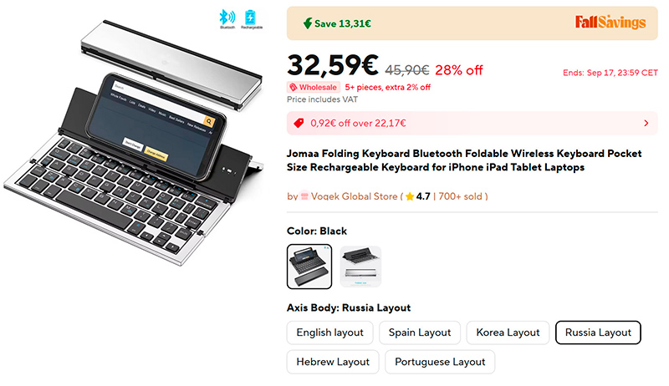Screen dimensions: 669x386
Task: Open the Vogek Global Store link
Action: click(x=354, y=196)
